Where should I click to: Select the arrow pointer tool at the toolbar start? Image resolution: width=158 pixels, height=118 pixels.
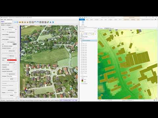(15, 22)
